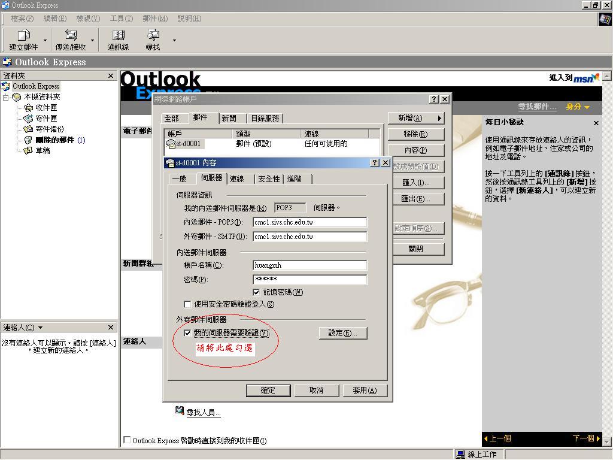613x460 pixels.
Task: Open the Message (郵件) menu
Action: click(155, 19)
